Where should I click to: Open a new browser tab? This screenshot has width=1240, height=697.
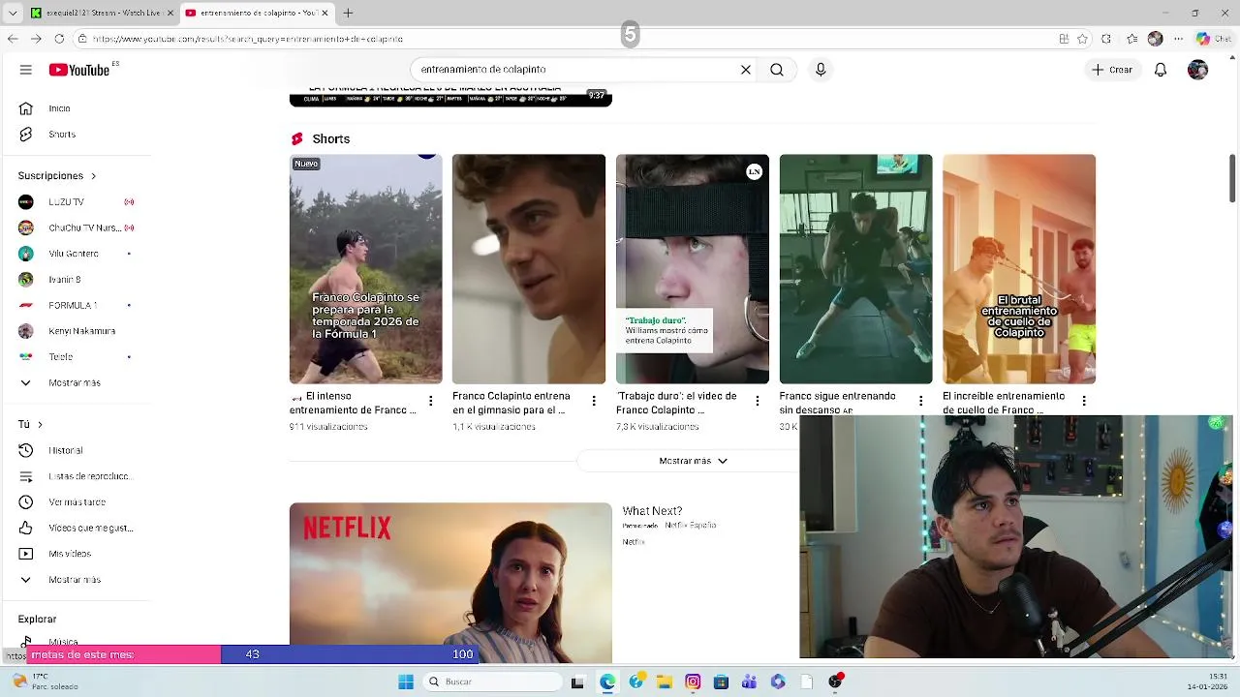click(x=348, y=13)
